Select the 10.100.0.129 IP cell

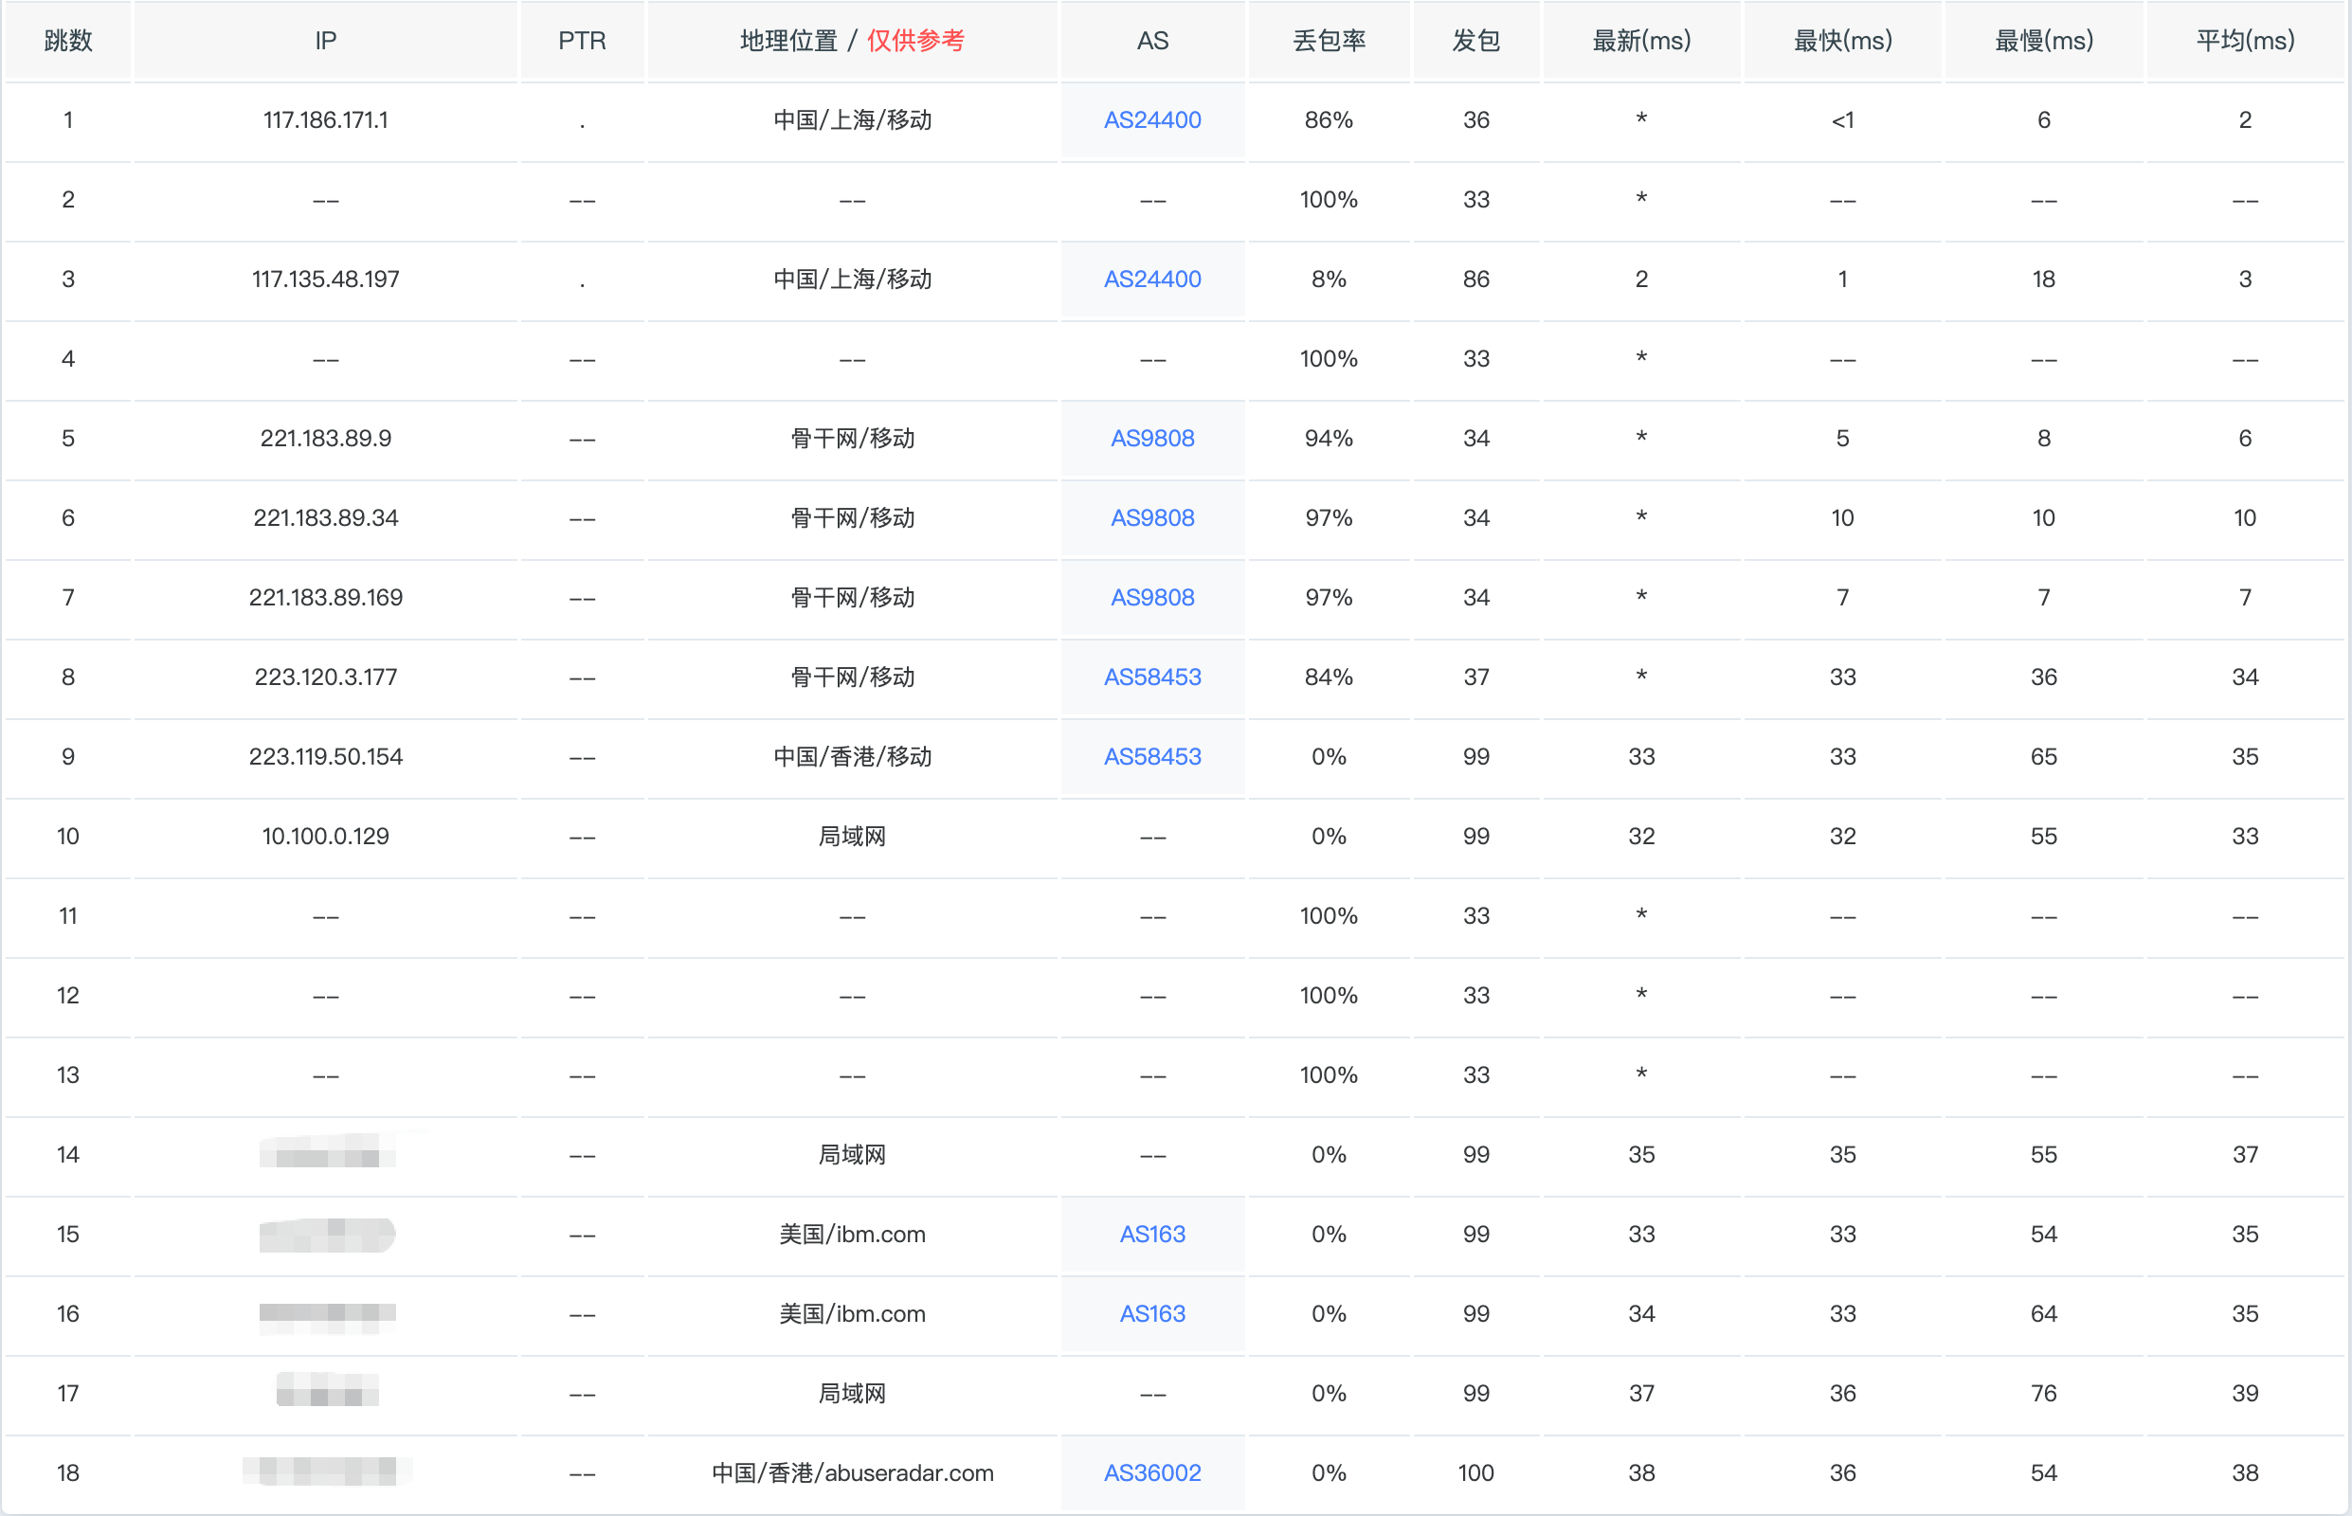click(x=326, y=837)
